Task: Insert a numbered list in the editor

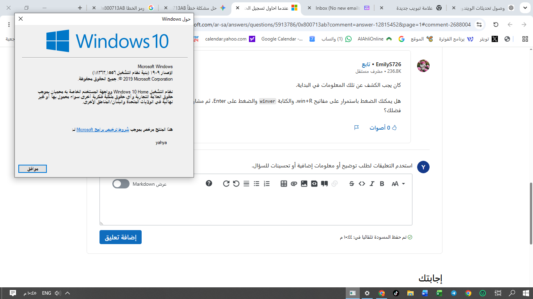Action: point(267,184)
